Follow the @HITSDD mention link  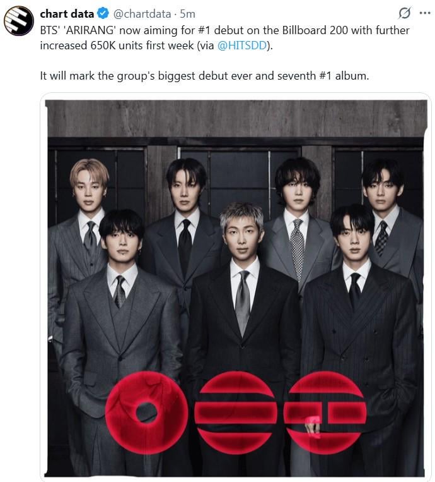(x=242, y=45)
